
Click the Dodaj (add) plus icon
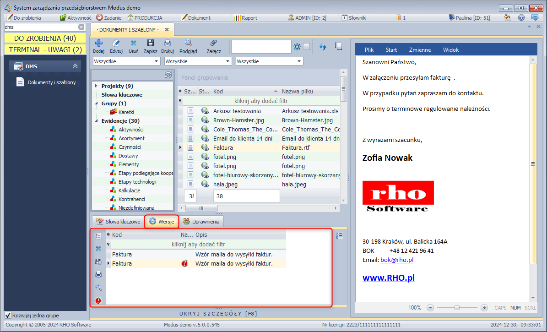click(99, 43)
